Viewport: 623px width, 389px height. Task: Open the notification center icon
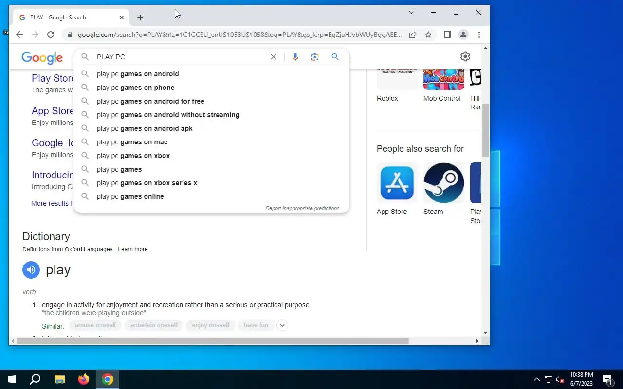(x=607, y=379)
